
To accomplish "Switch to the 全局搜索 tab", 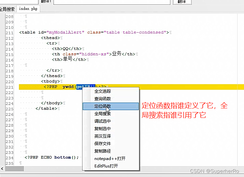I will 7,9.
